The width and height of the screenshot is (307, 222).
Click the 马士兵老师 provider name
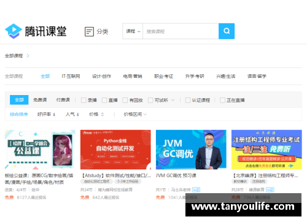pyautogui.click(x=181, y=190)
